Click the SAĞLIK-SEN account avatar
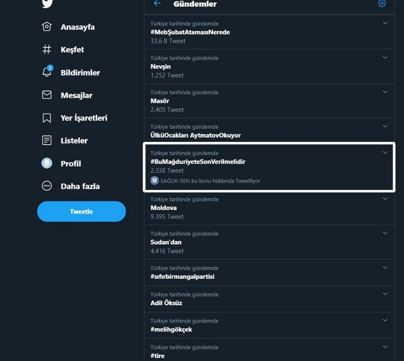The image size is (404, 361). (154, 180)
